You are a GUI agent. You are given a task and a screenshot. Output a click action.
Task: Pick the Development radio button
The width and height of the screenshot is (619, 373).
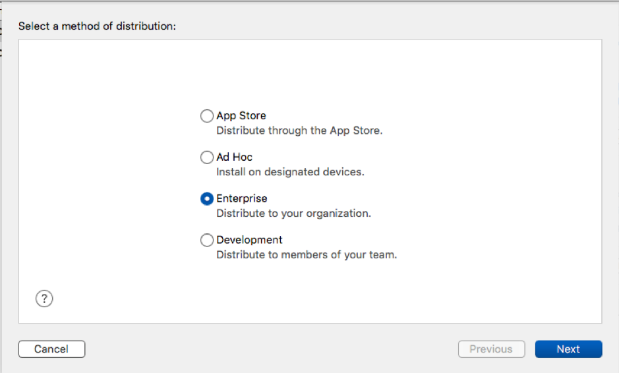207,240
